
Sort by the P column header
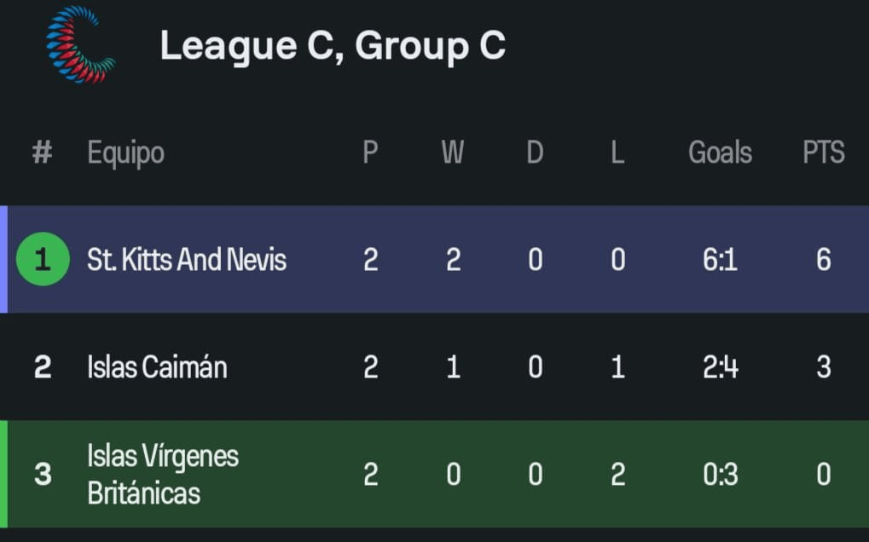(370, 153)
